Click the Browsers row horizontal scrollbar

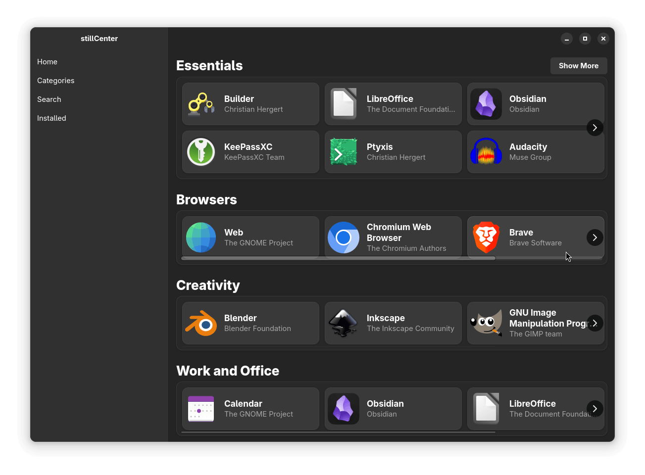(x=339, y=258)
